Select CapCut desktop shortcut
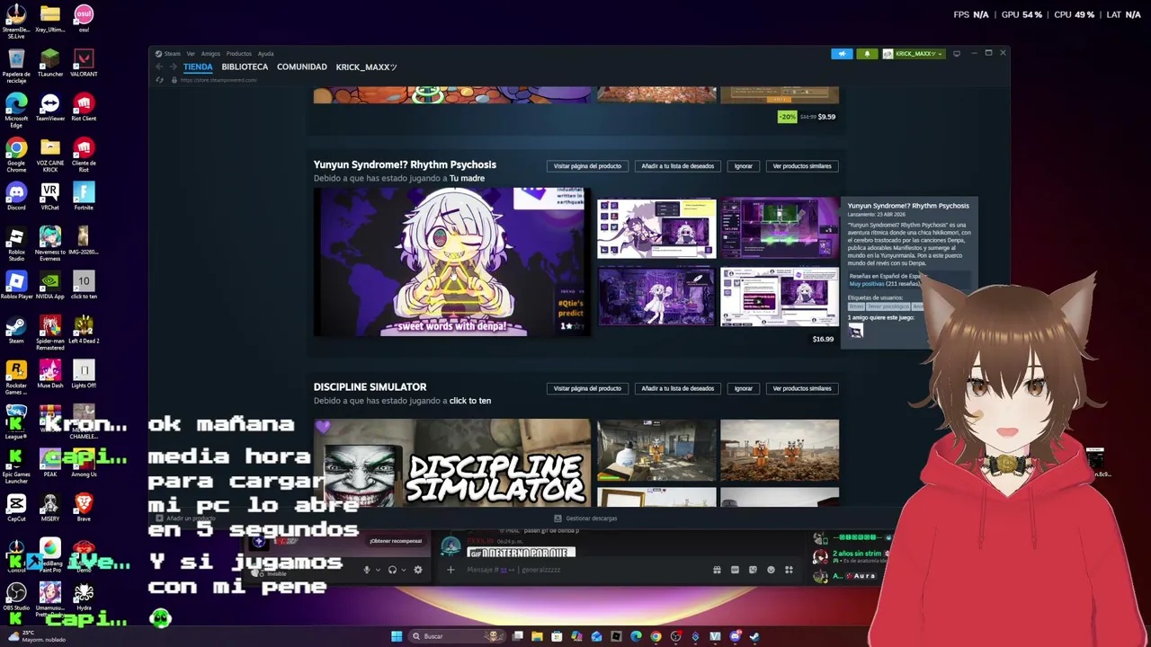 click(x=16, y=508)
